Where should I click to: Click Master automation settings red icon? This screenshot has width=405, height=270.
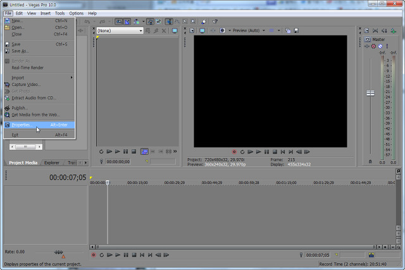pos(373,46)
